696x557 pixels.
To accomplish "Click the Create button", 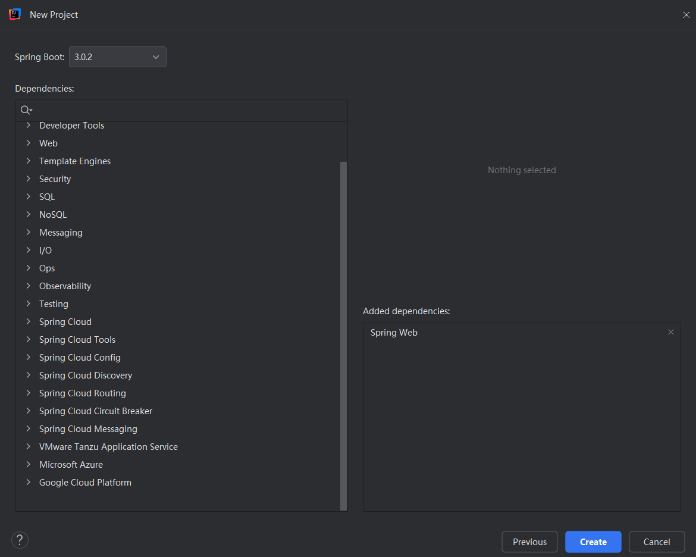I will [x=593, y=542].
